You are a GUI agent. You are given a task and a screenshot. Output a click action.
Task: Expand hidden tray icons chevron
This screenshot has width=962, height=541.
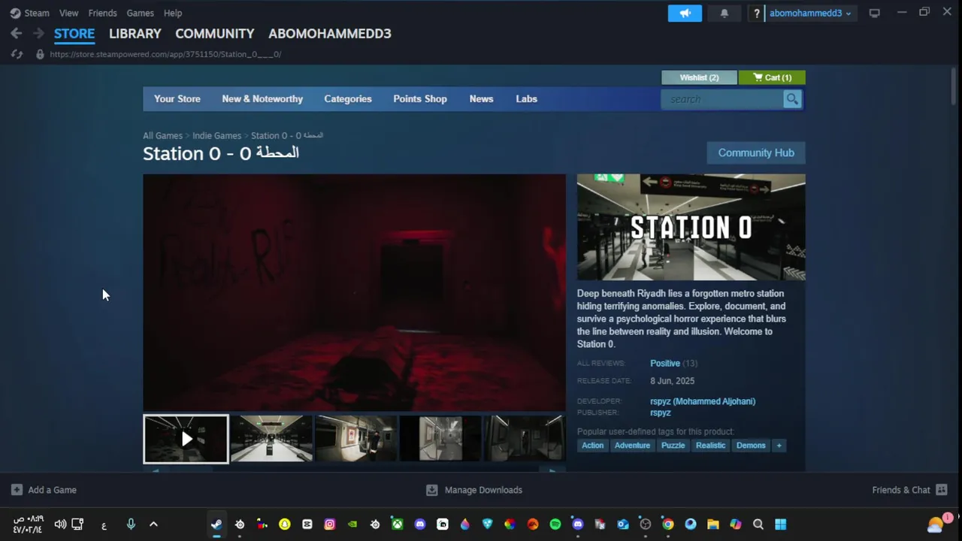153,524
